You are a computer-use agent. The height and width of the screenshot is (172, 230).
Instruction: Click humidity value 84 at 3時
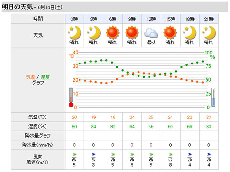pos(93,127)
